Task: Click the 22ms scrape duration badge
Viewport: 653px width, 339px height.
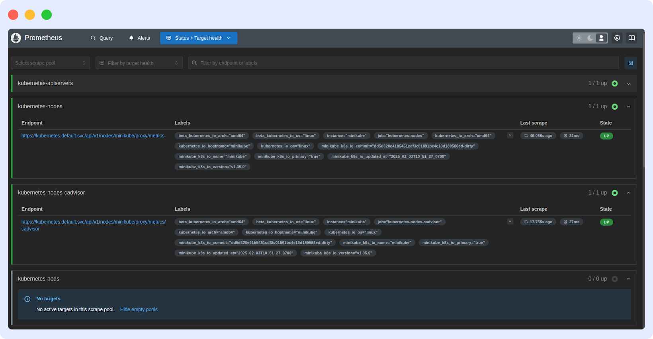Action: (x=571, y=136)
